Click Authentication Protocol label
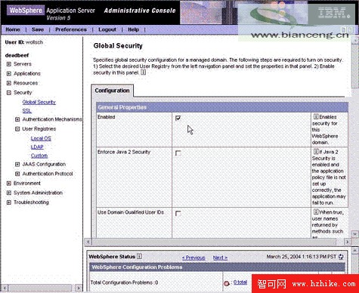Viewport: 359px width, 293px height. 48,174
